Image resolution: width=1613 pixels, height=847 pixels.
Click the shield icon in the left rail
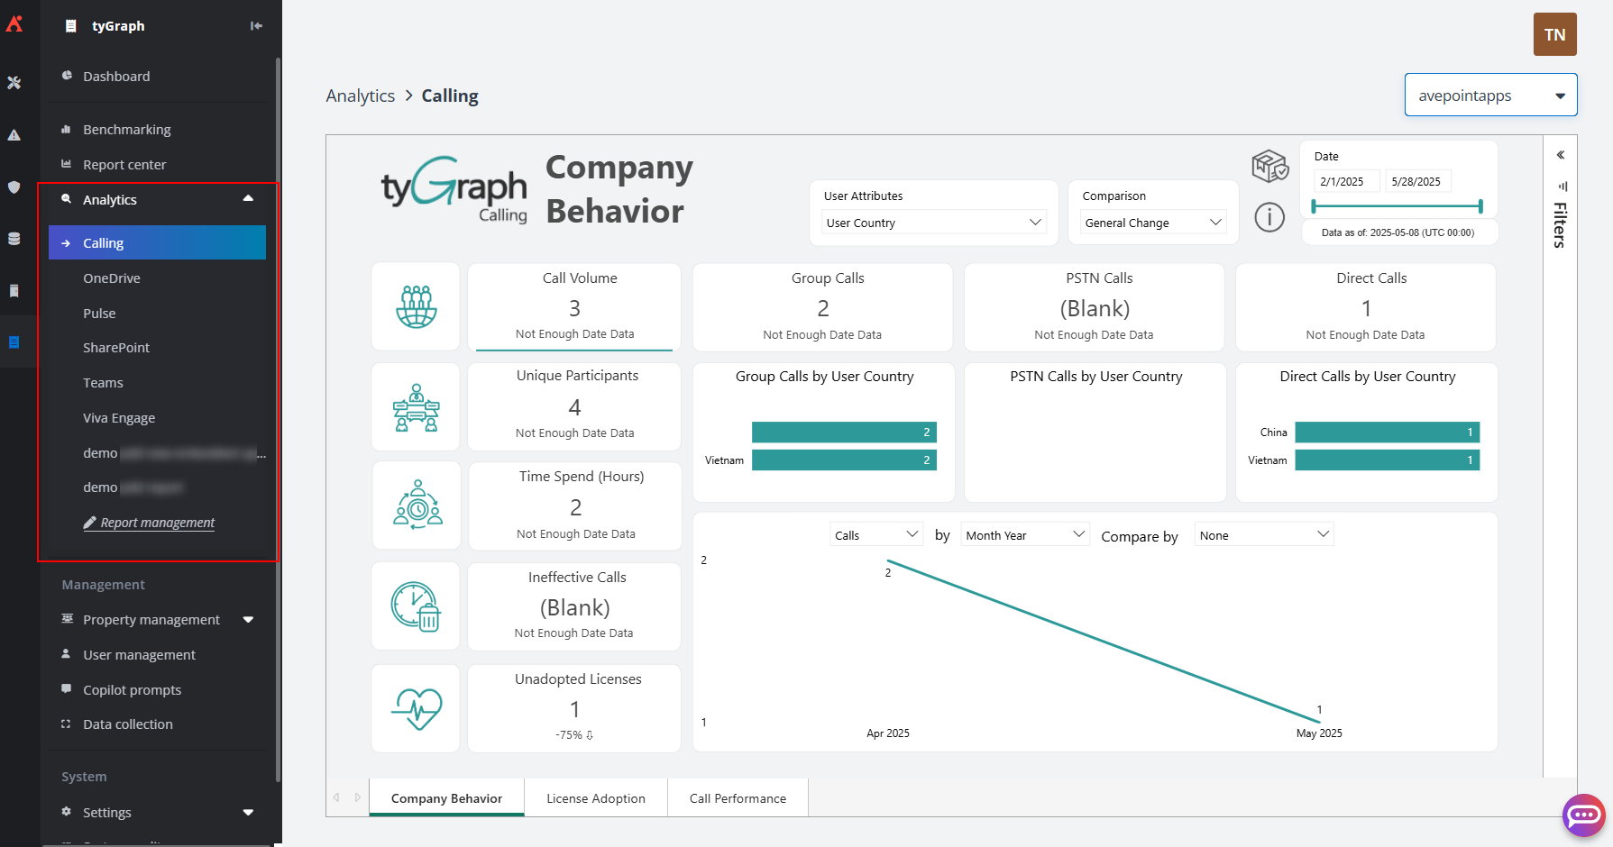point(14,187)
